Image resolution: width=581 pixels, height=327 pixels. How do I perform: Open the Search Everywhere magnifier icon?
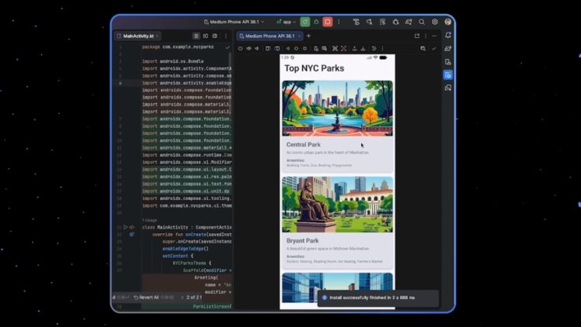422,22
